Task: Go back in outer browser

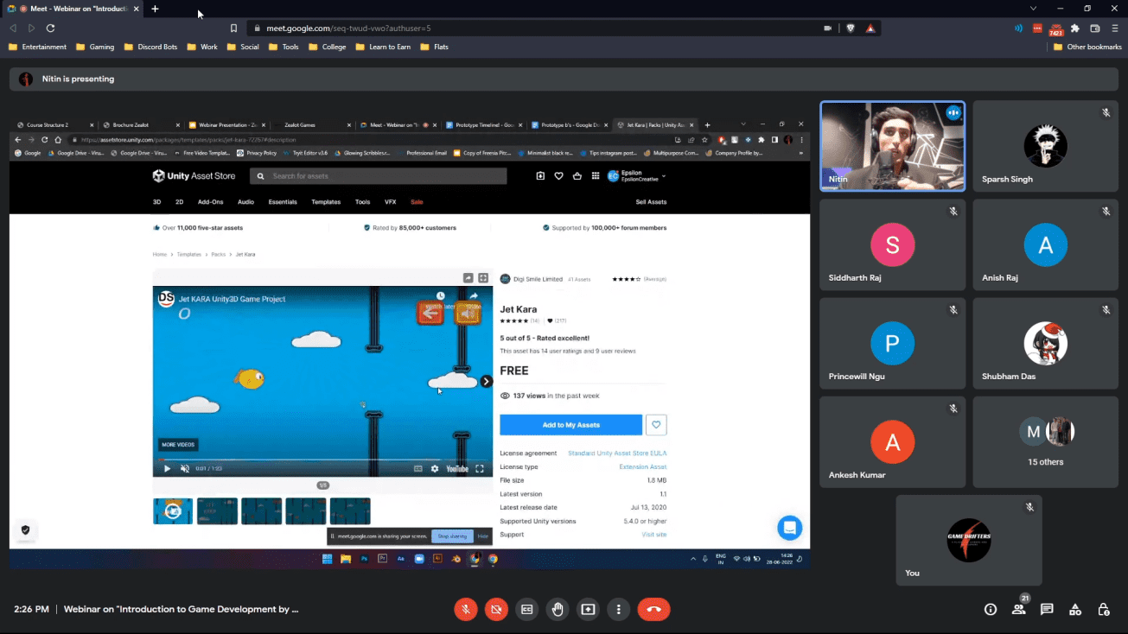Action: coord(13,28)
